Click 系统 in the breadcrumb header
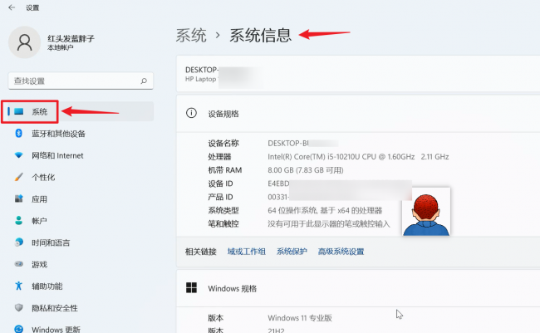This screenshot has height=333, width=540. click(x=191, y=36)
